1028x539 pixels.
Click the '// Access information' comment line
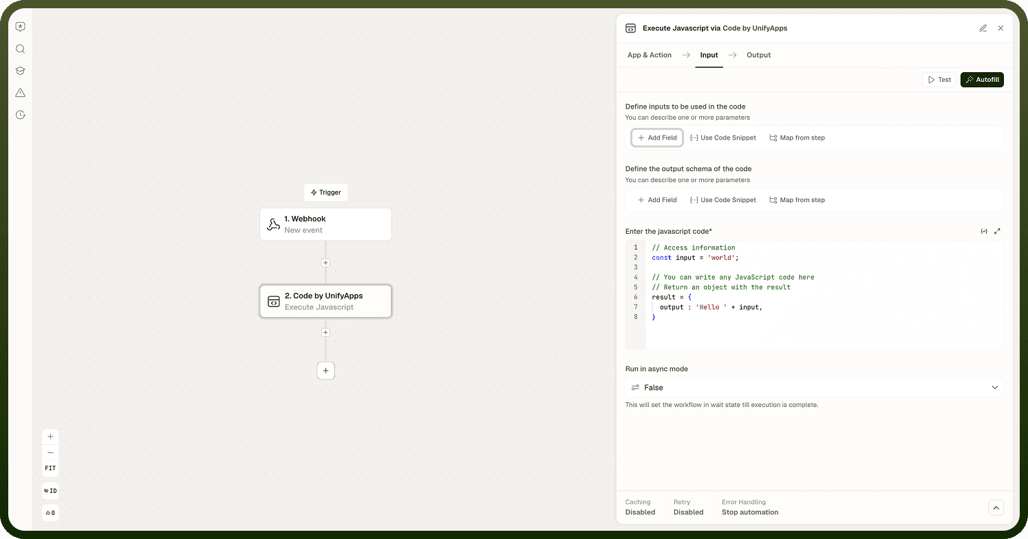click(x=694, y=247)
